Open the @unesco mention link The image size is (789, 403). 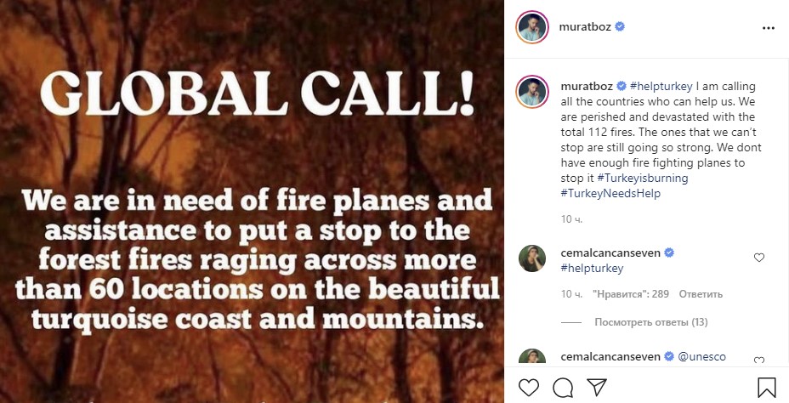pos(701,356)
